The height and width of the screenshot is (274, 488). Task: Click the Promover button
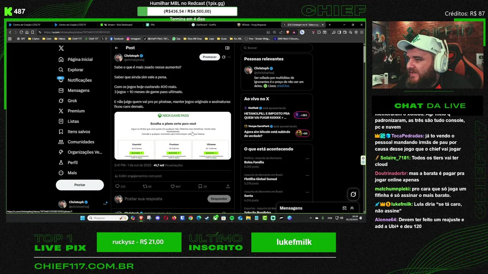210,57
